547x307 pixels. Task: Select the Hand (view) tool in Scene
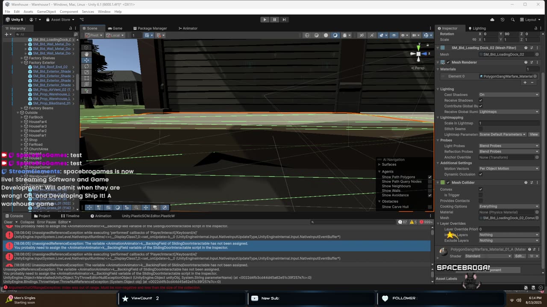click(86, 54)
